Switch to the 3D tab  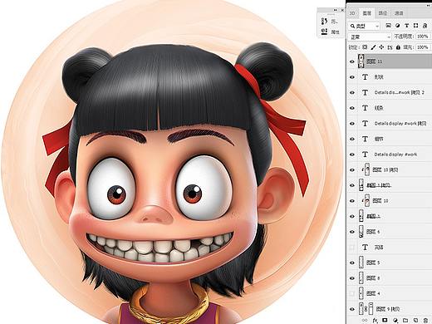tap(352, 13)
